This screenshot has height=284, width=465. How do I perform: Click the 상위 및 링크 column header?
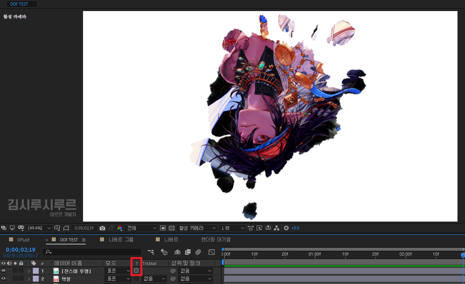pos(186,263)
